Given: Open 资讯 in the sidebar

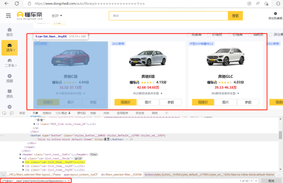Looking at the screenshot, I should tap(10, 94).
